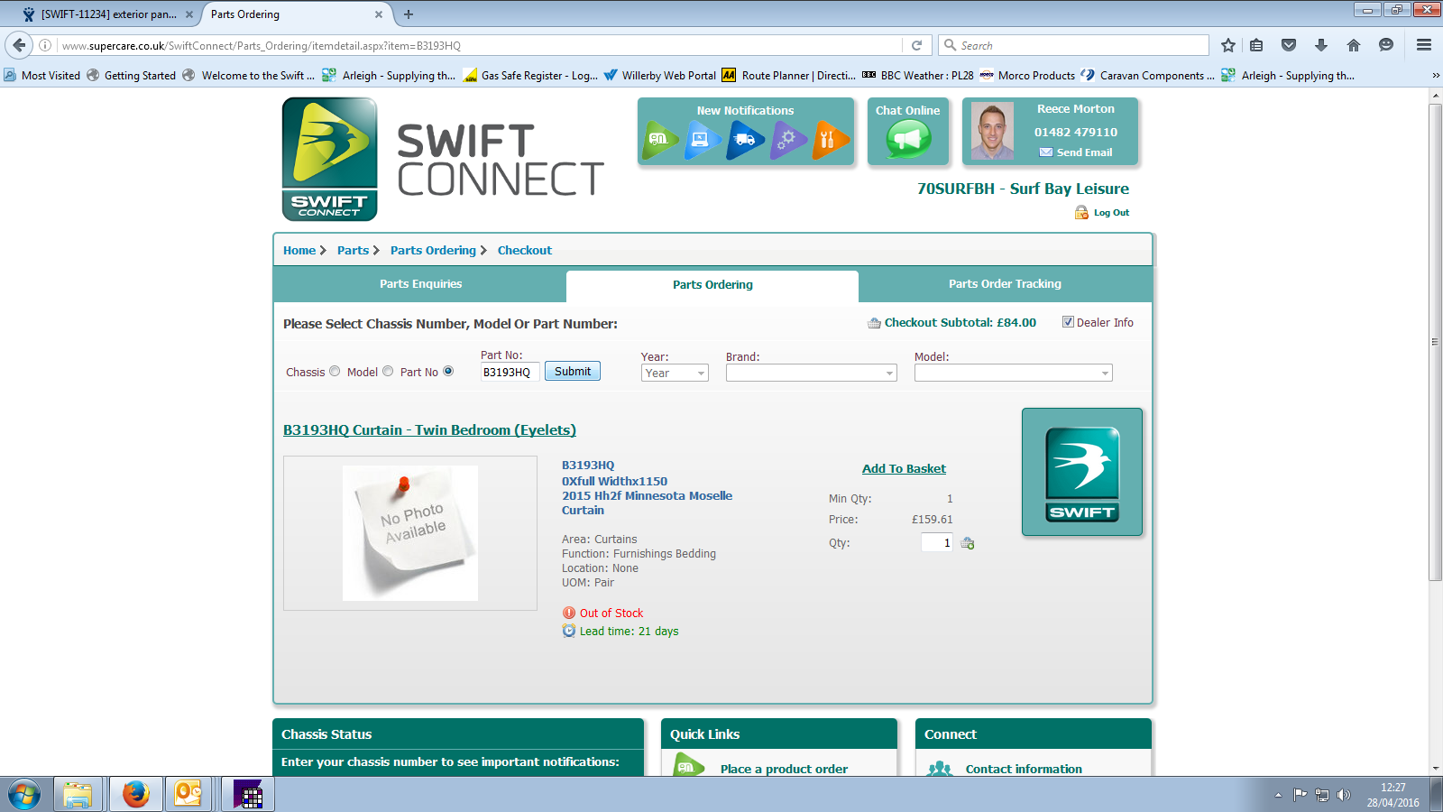Screen dimensions: 1443x812
Task: Click the Add To Basket link
Action: click(904, 468)
